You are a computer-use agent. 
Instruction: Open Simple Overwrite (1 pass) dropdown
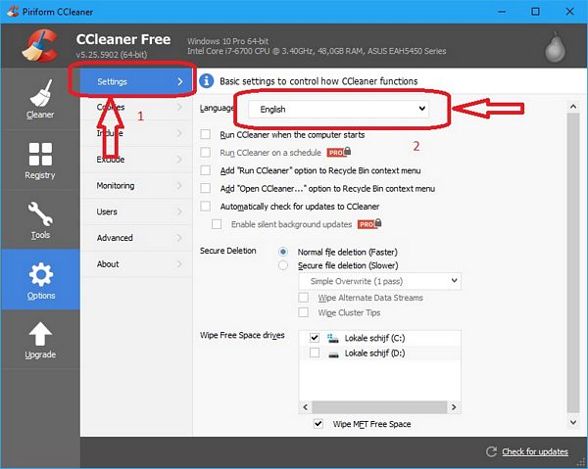[379, 281]
